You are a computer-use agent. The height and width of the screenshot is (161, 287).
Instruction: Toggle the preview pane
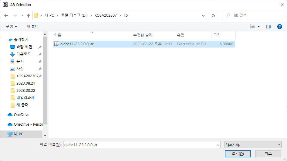click(x=269, y=27)
